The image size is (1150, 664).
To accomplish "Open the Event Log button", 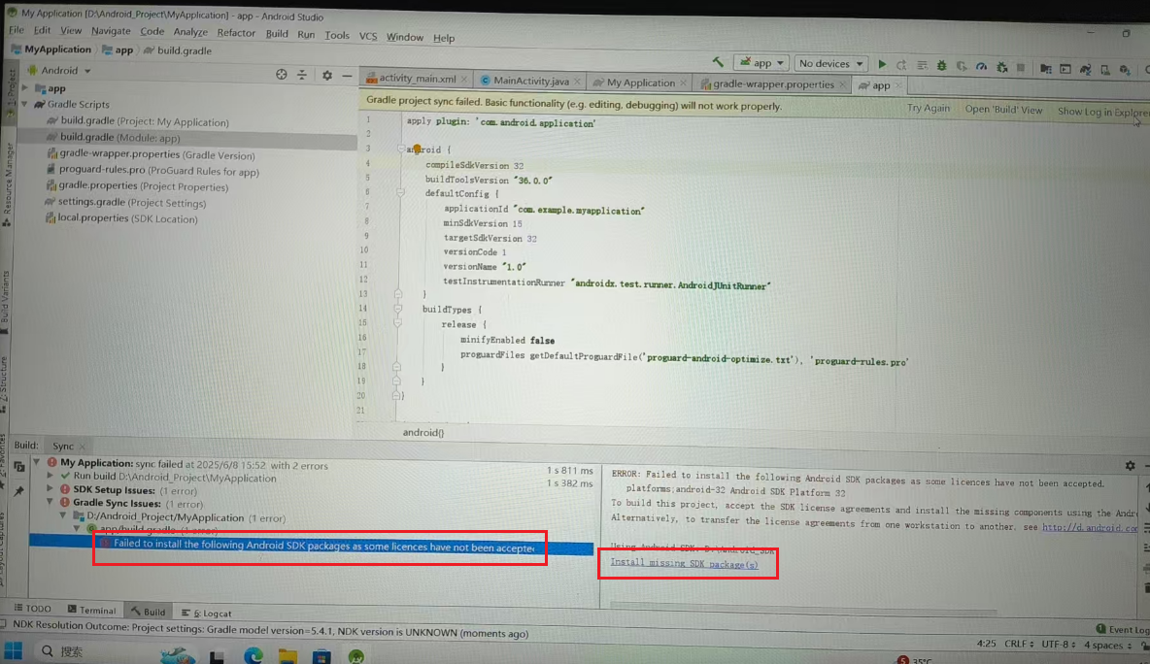I will click(1123, 629).
